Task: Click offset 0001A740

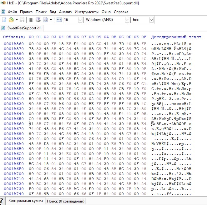Action: coord(14,194)
